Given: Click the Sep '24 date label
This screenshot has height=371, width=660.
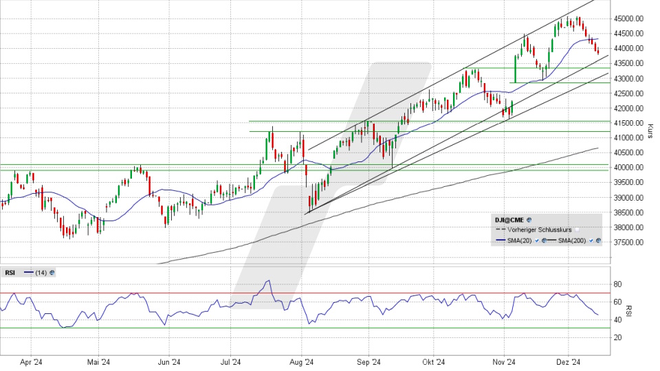Looking at the screenshot, I should (x=368, y=362).
